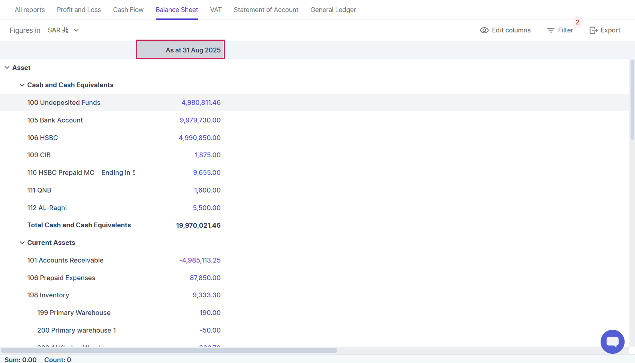635x363 pixels.
Task: Select the VAT report tab
Action: 216,10
